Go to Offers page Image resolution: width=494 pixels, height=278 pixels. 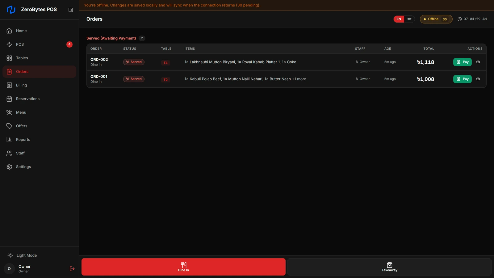[x=39, y=126]
